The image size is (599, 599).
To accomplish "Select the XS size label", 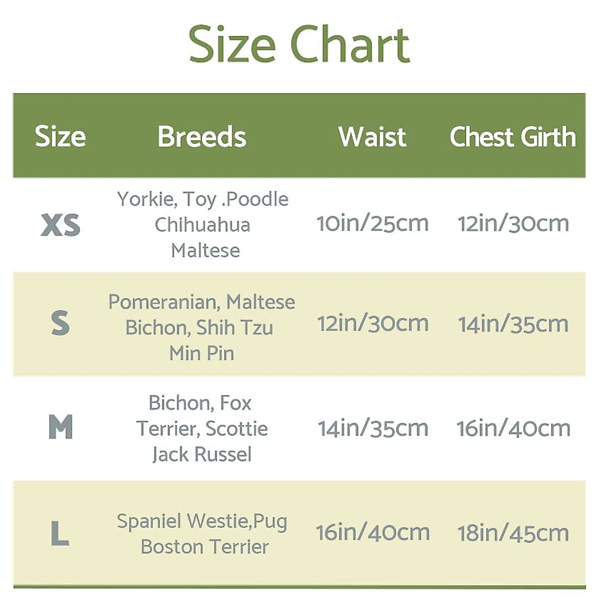I will click(x=60, y=225).
